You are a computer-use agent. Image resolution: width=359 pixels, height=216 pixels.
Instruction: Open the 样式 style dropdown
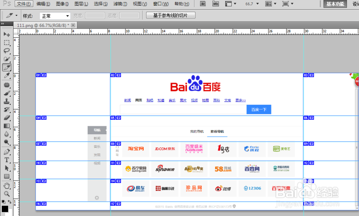tap(55, 16)
